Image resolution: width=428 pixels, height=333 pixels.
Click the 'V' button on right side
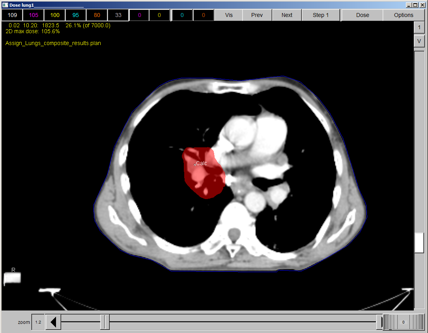(419, 41)
